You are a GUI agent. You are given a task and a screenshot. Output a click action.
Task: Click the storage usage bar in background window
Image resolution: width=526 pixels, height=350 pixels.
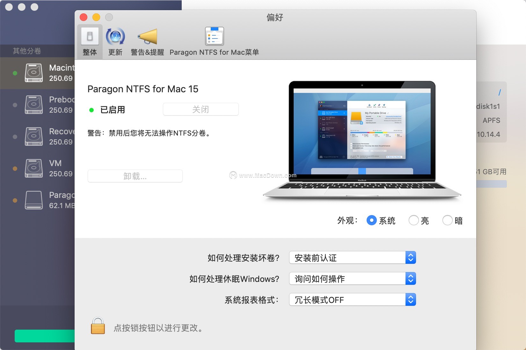[x=492, y=184]
